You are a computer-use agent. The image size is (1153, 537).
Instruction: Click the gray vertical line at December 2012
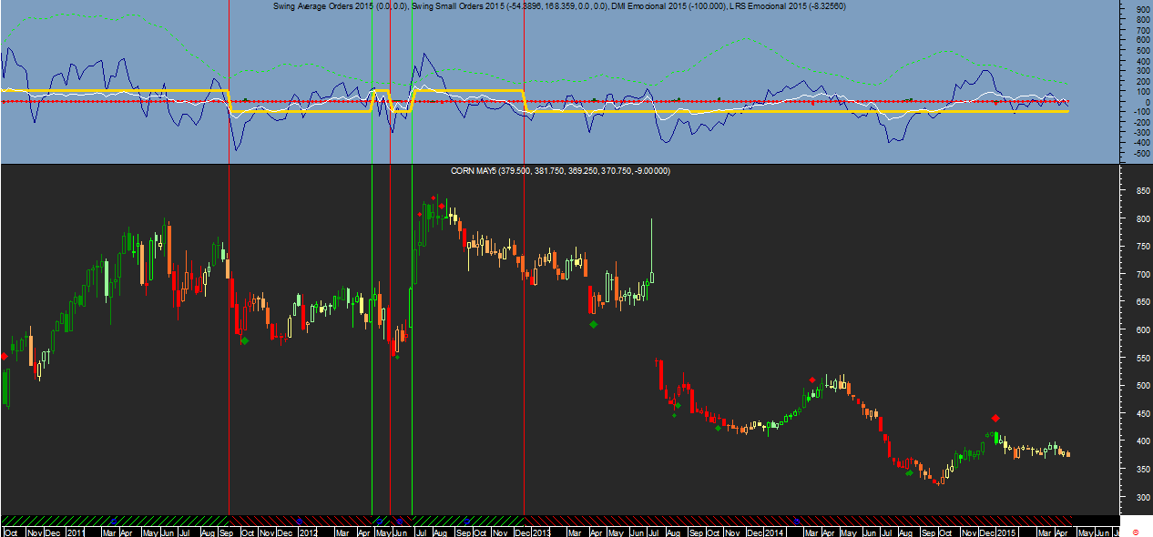click(x=524, y=257)
